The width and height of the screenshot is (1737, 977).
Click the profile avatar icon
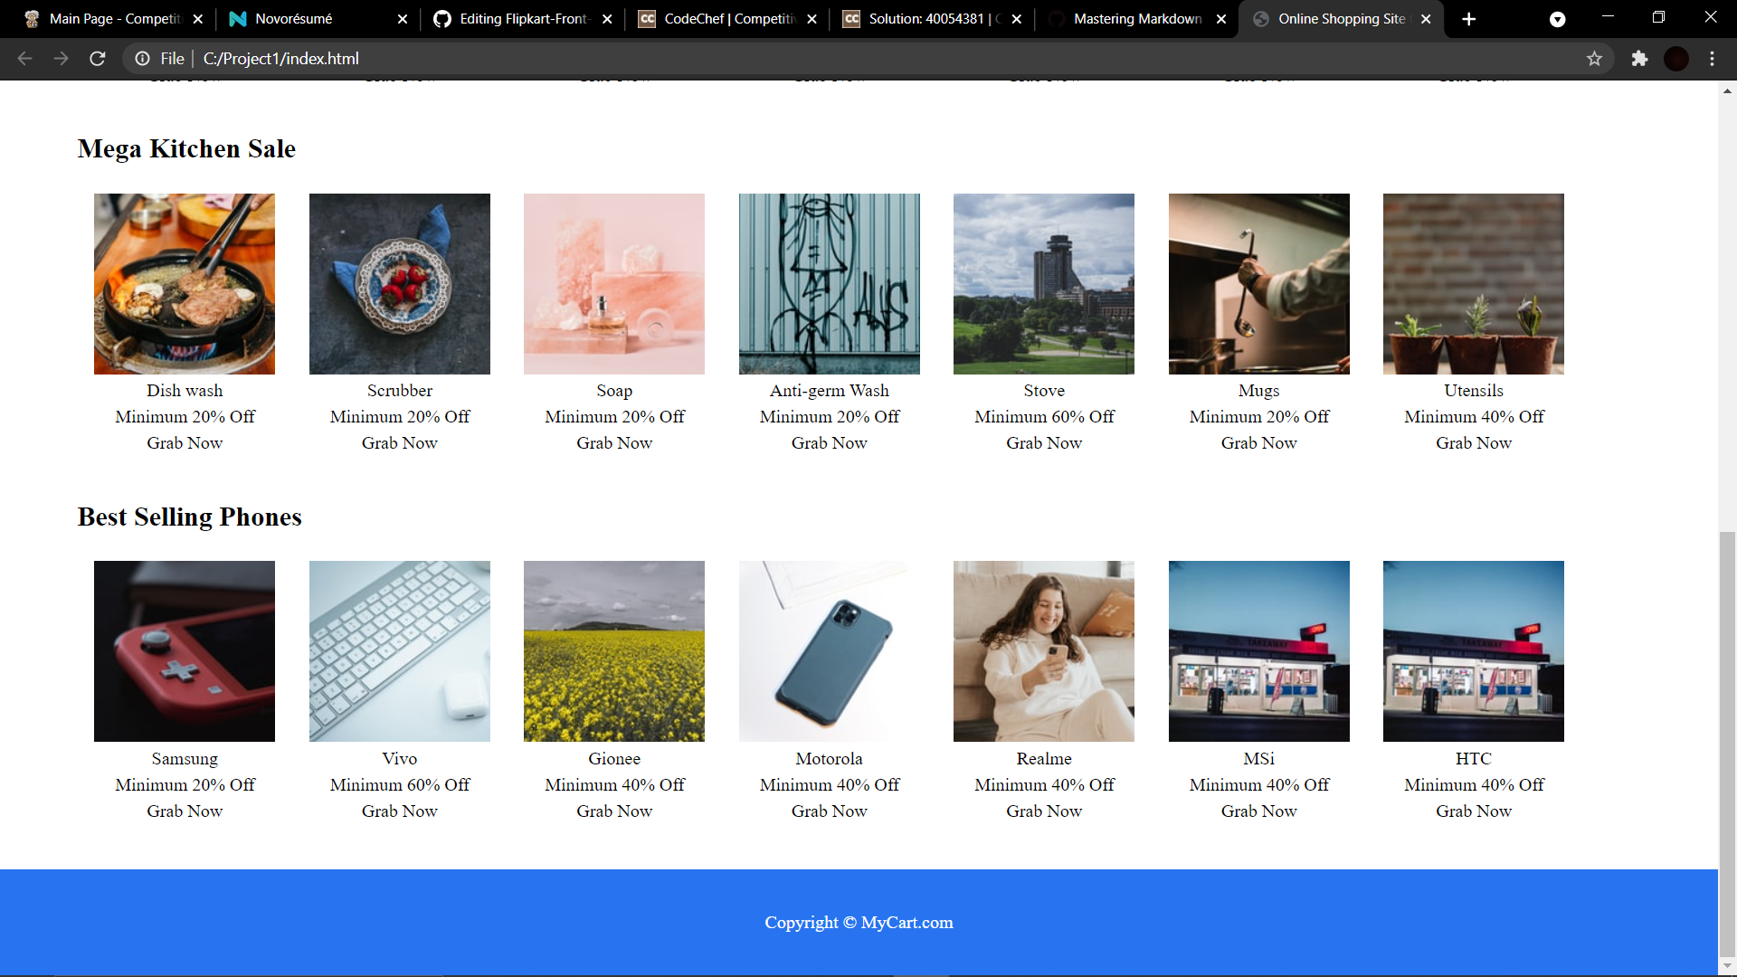[1676, 58]
